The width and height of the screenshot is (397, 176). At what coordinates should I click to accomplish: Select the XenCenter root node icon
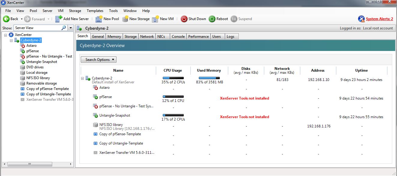click(x=11, y=35)
